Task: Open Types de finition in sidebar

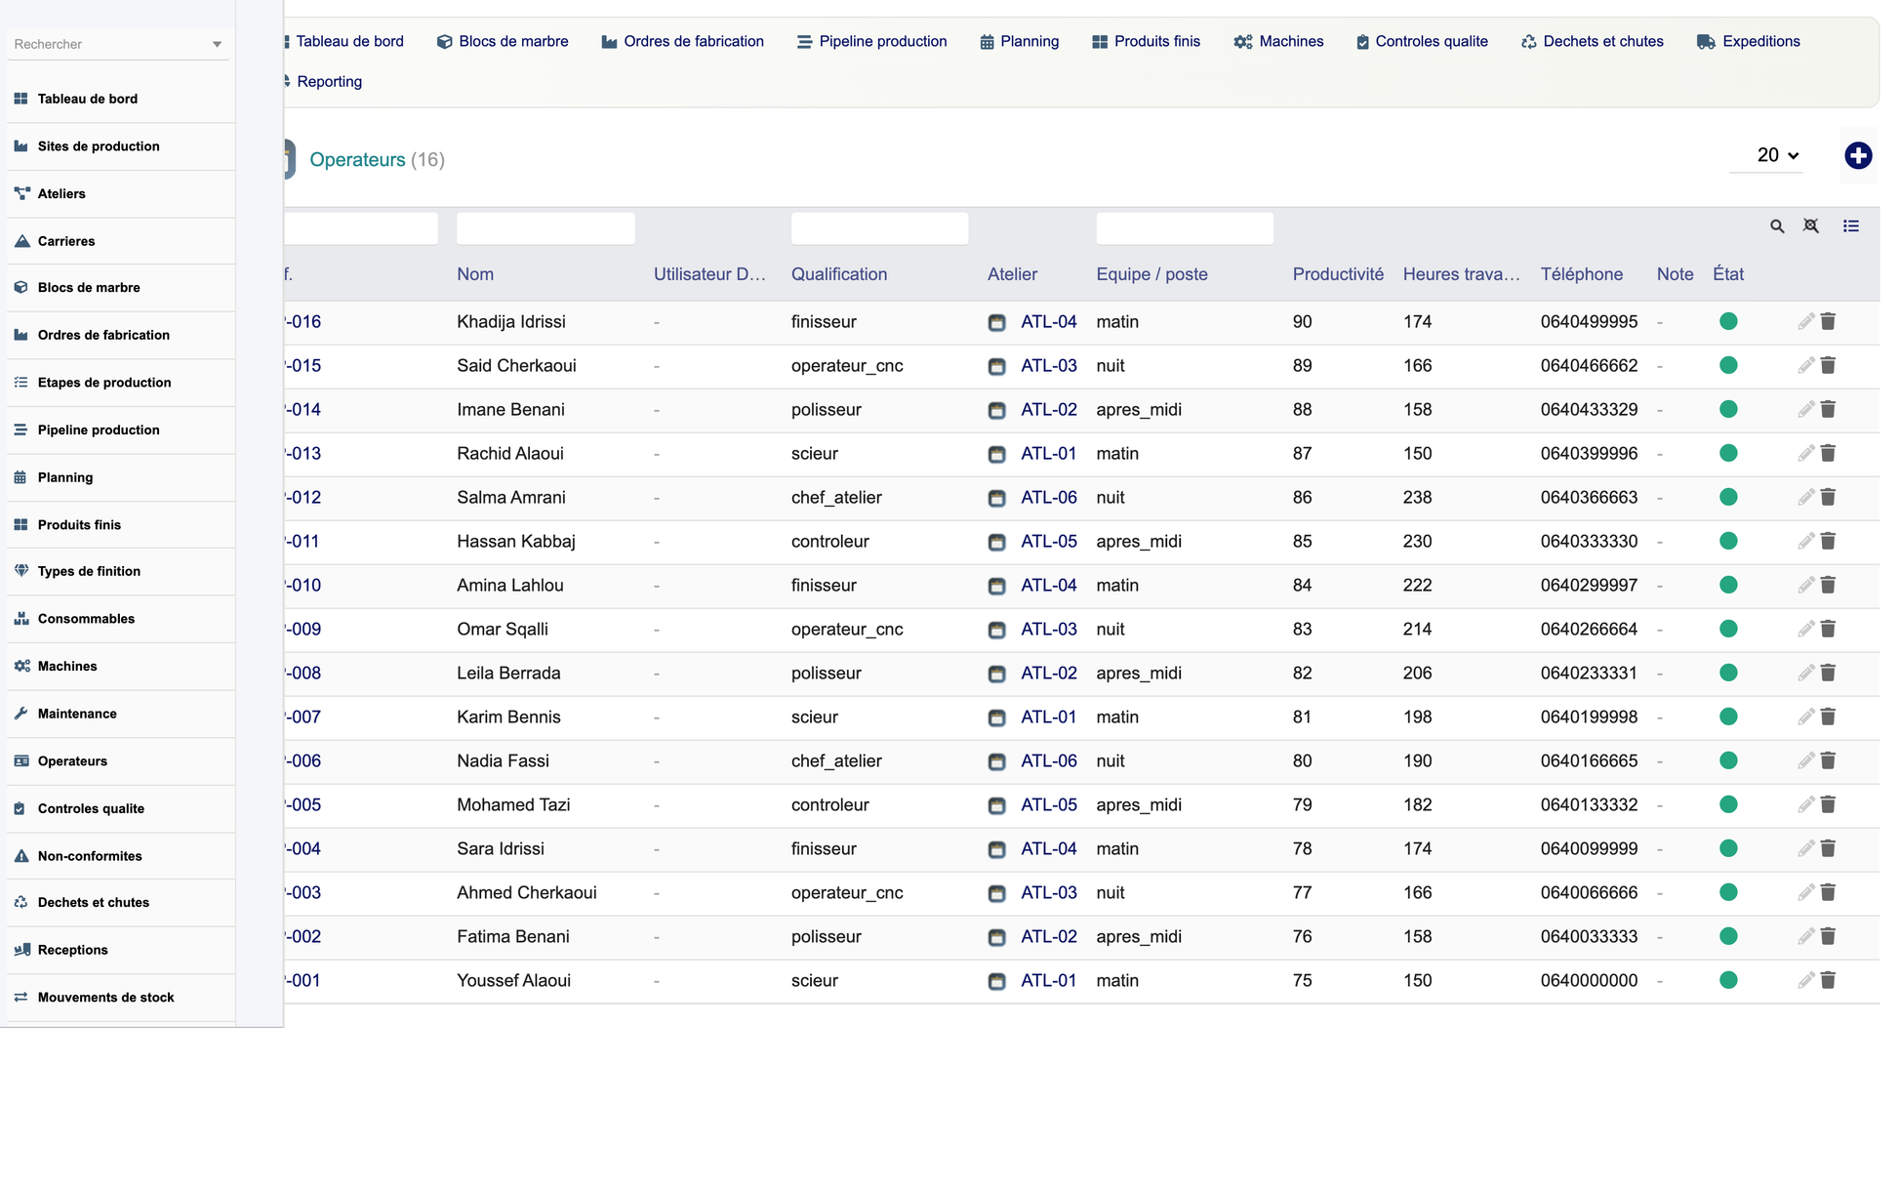Action: (x=89, y=571)
